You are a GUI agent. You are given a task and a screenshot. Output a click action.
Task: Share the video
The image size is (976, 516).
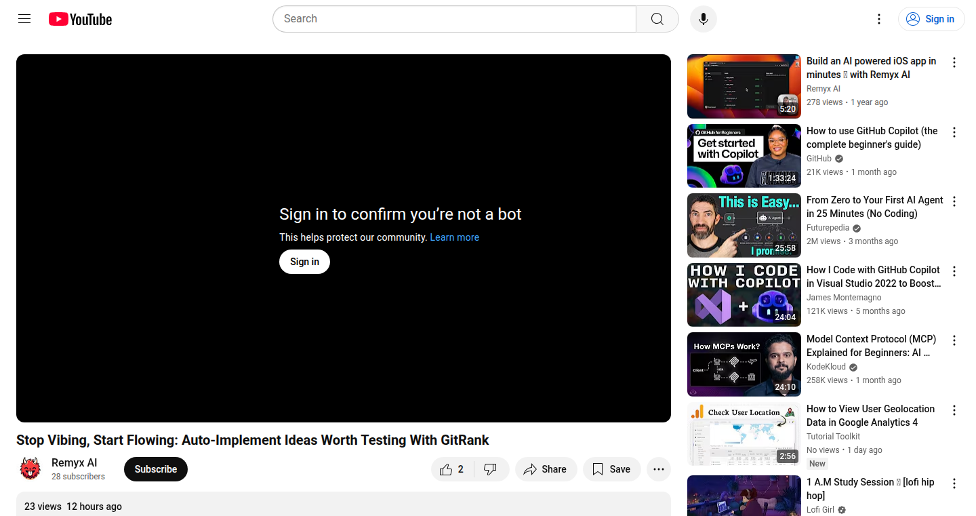coord(546,469)
